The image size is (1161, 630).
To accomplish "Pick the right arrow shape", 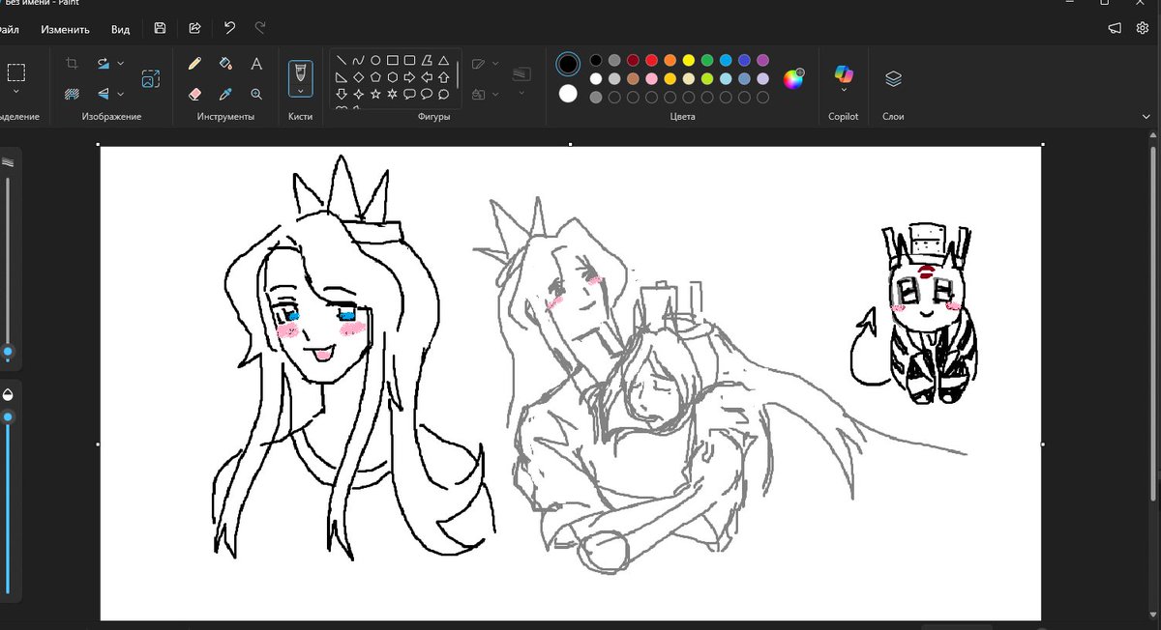I will click(409, 77).
